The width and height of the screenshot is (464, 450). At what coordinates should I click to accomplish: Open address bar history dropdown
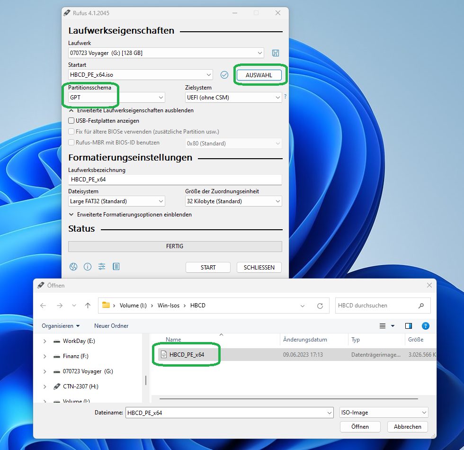coord(303,306)
